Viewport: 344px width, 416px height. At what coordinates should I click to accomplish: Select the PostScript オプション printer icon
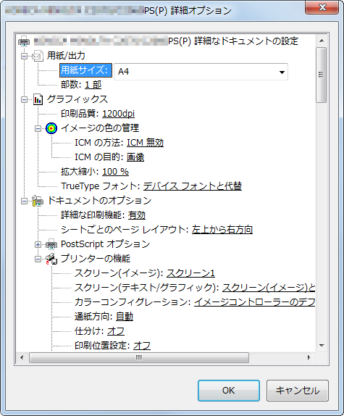click(51, 244)
